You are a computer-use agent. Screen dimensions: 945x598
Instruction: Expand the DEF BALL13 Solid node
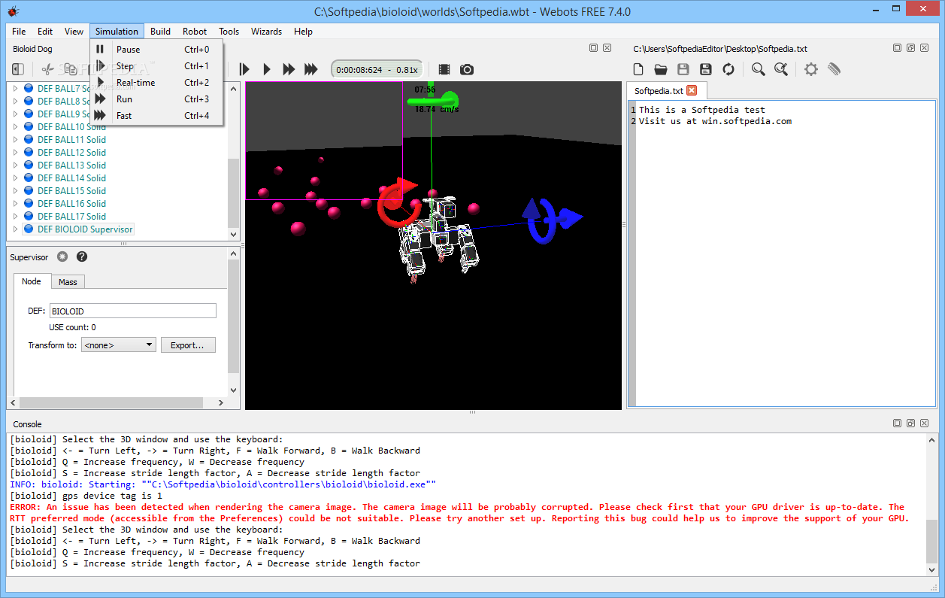15,165
